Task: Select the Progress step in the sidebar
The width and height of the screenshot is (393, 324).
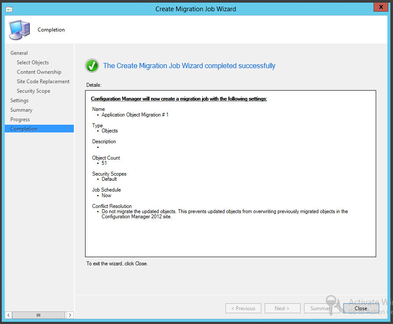Action: (20, 119)
